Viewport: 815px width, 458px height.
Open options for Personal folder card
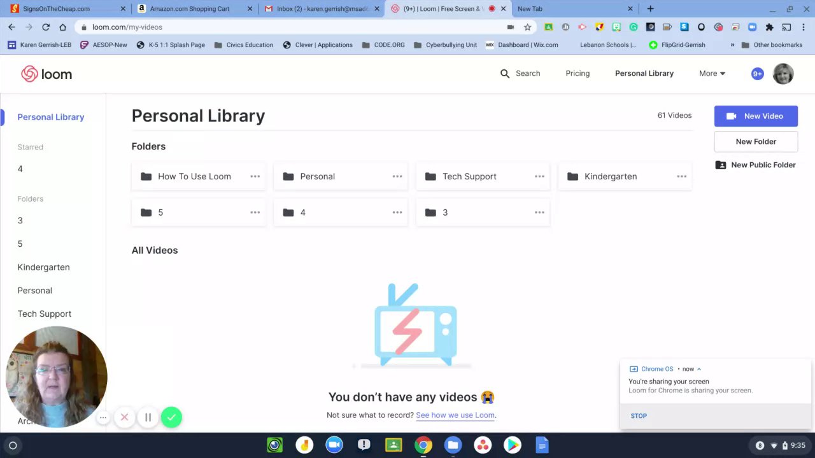tap(397, 176)
